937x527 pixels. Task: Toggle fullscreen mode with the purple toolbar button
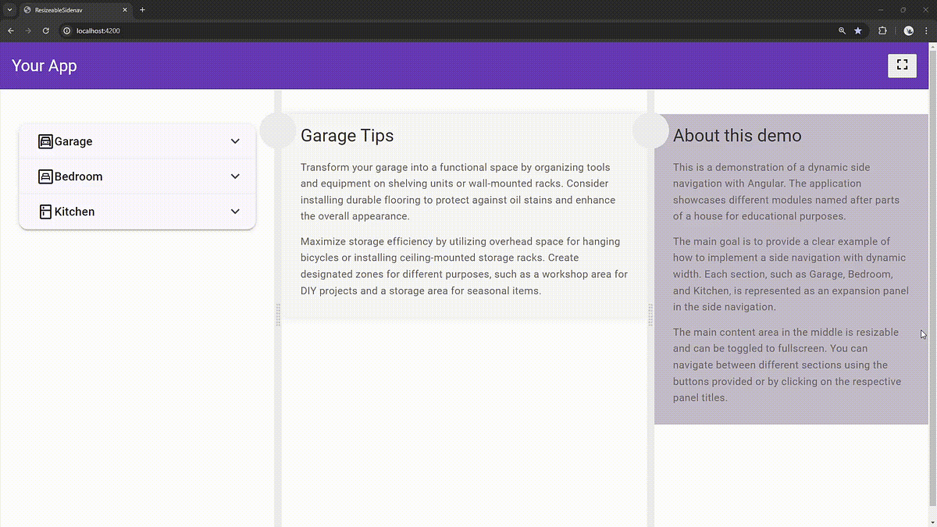pyautogui.click(x=902, y=66)
